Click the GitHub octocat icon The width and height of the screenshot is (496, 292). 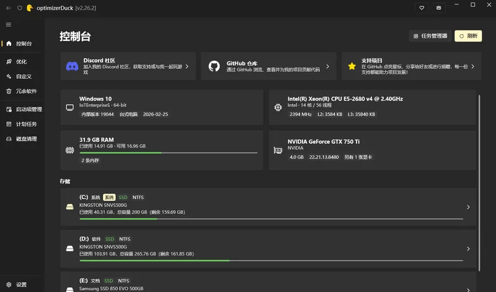[214, 66]
